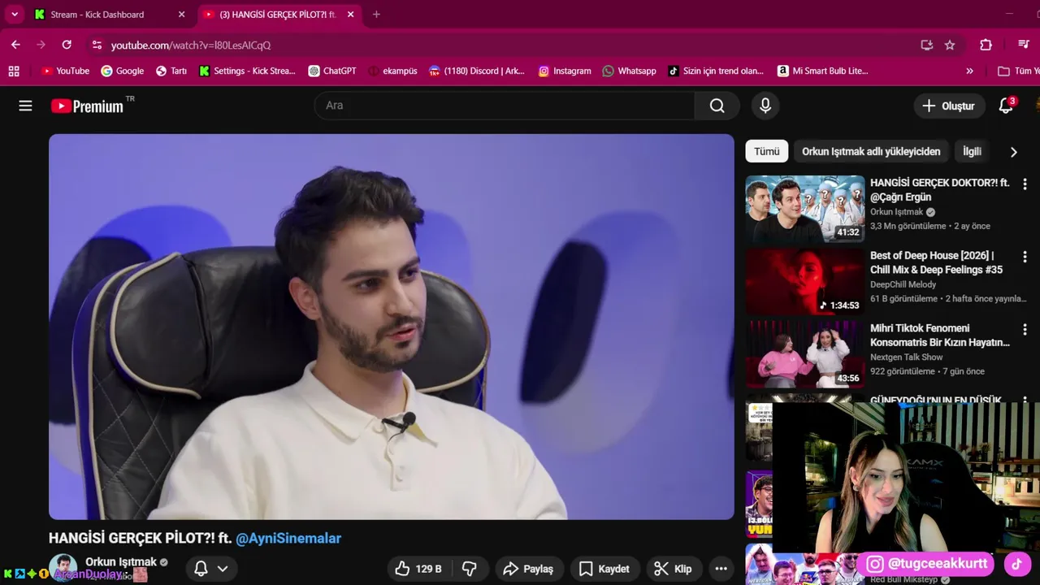1040x585 pixels.
Task: Open the media control icon in browser toolbar
Action: coord(1023,45)
